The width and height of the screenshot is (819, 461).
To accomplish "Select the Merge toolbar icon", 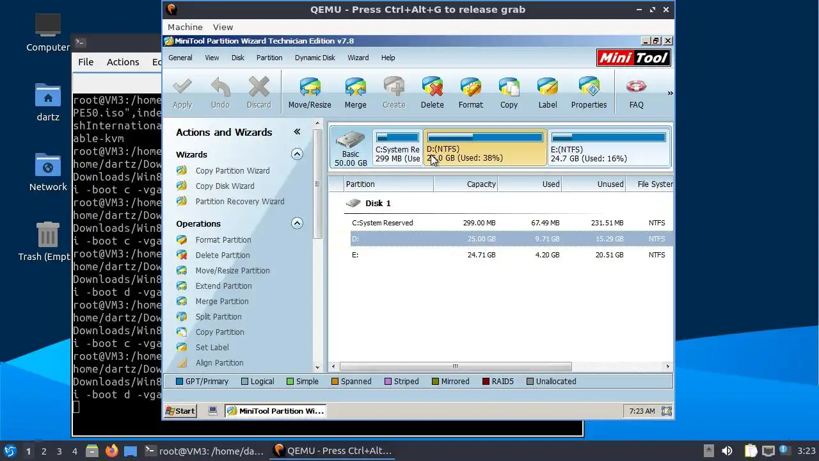I will (x=355, y=86).
